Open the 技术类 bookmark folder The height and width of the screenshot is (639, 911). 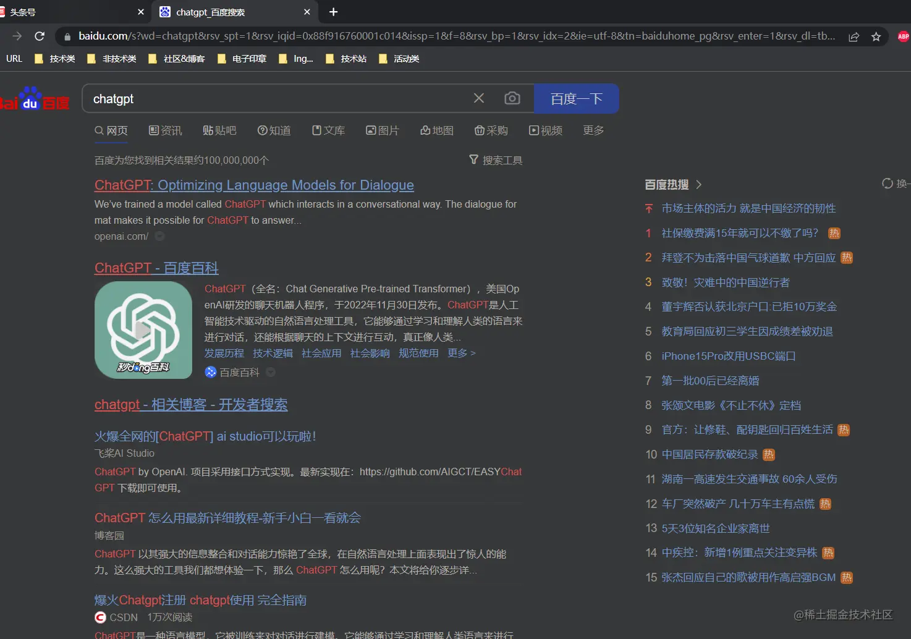(55, 59)
